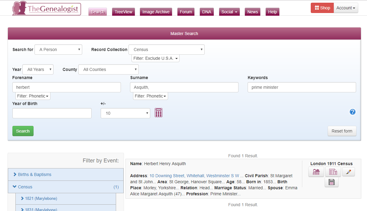
Task: Go to the Image Archive tab
Action: click(156, 12)
